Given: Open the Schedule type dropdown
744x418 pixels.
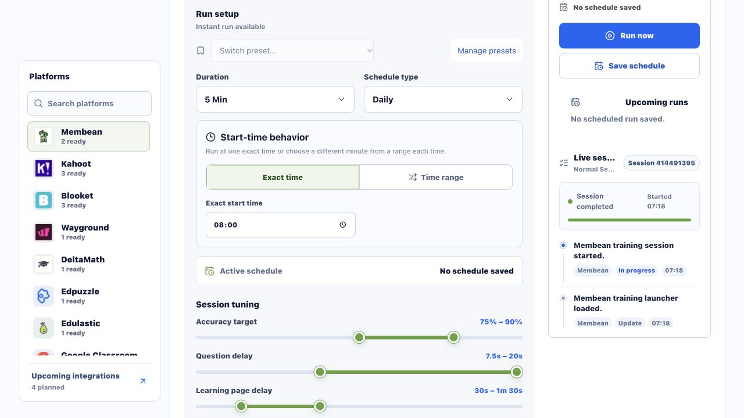Looking at the screenshot, I should coord(443,99).
